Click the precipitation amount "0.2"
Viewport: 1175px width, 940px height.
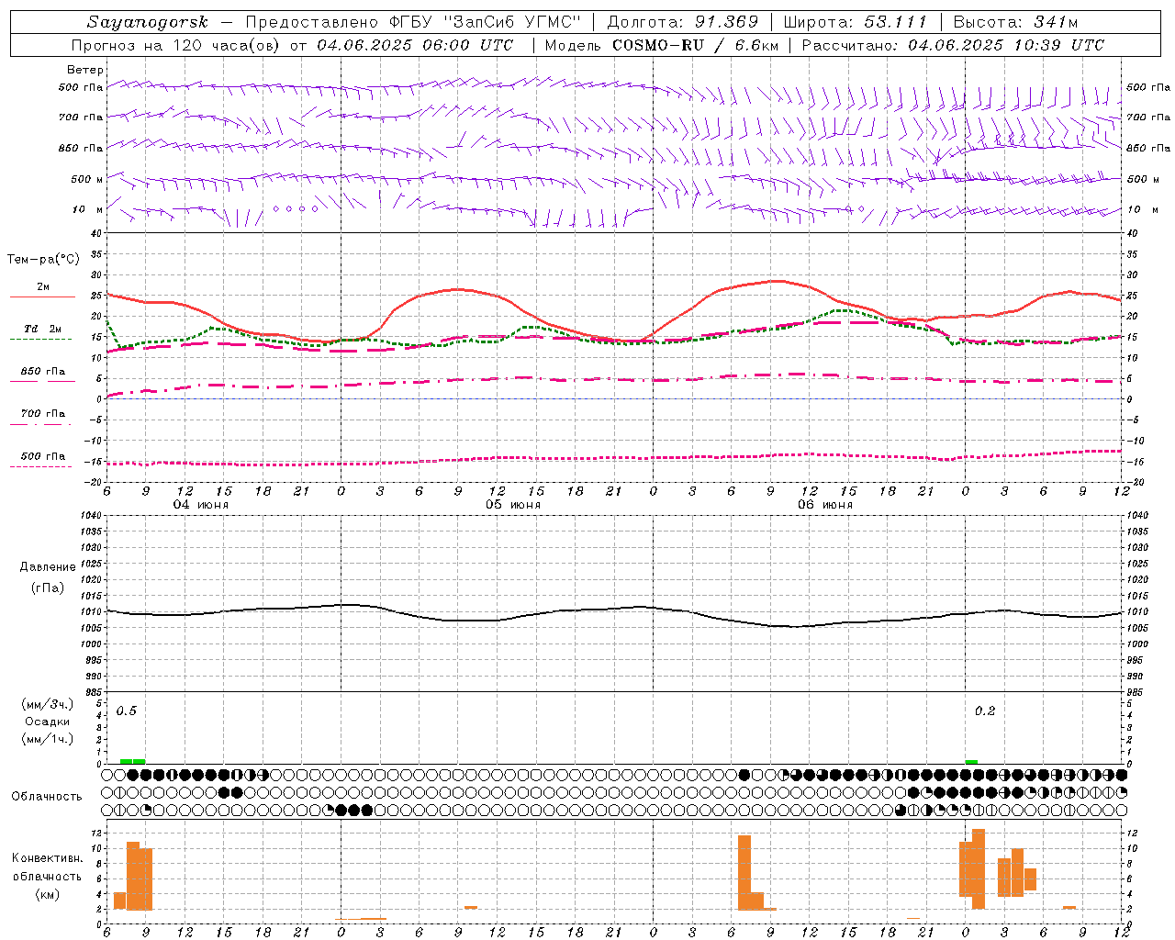(985, 711)
